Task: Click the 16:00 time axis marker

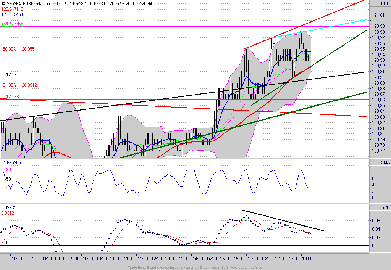Action: click(253, 259)
